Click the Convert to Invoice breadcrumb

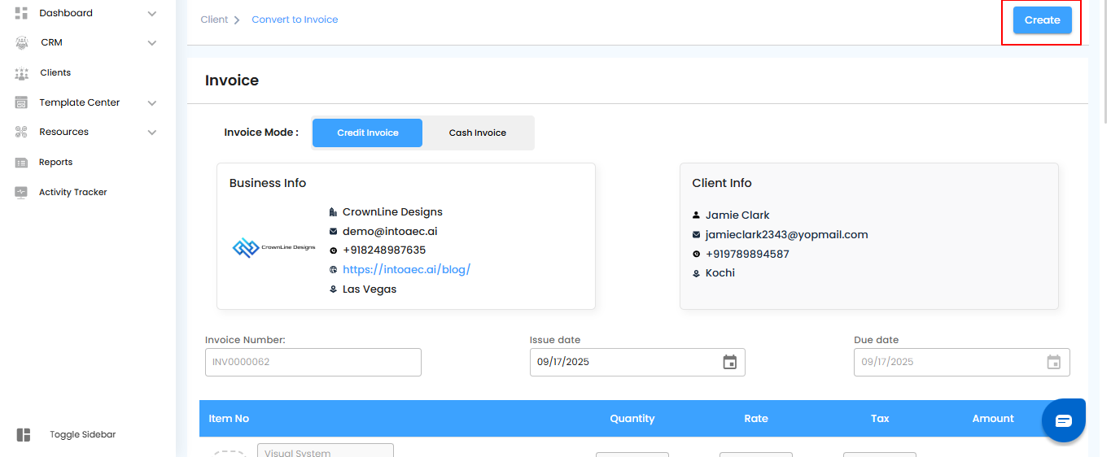[295, 20]
